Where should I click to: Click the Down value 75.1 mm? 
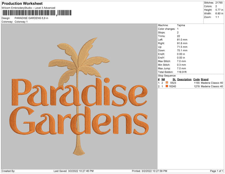pos(182,51)
